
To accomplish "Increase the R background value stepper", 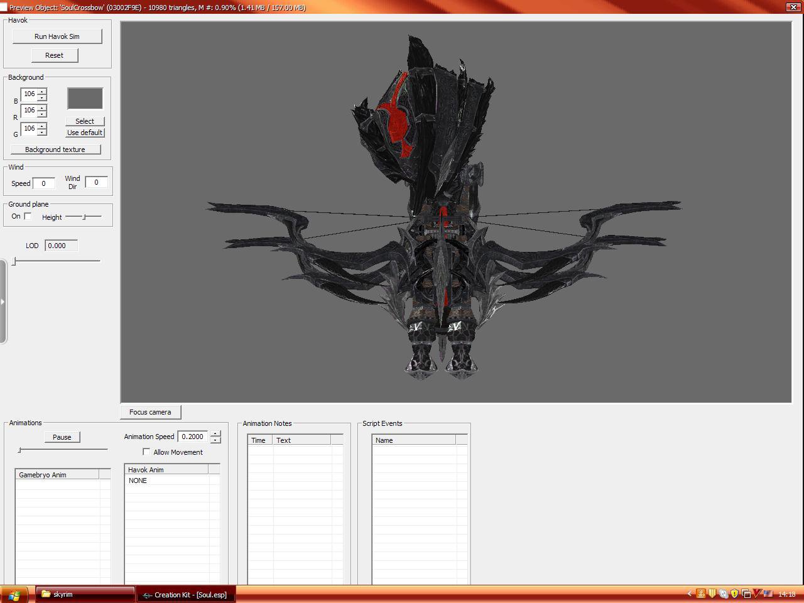I will point(42,108).
